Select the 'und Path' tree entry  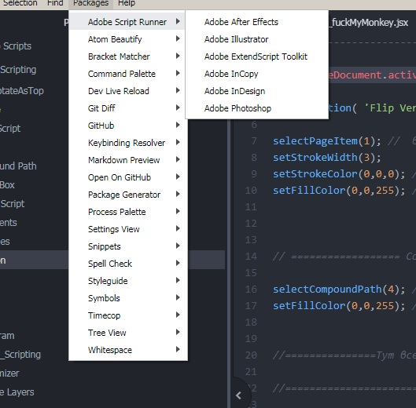tap(18, 166)
